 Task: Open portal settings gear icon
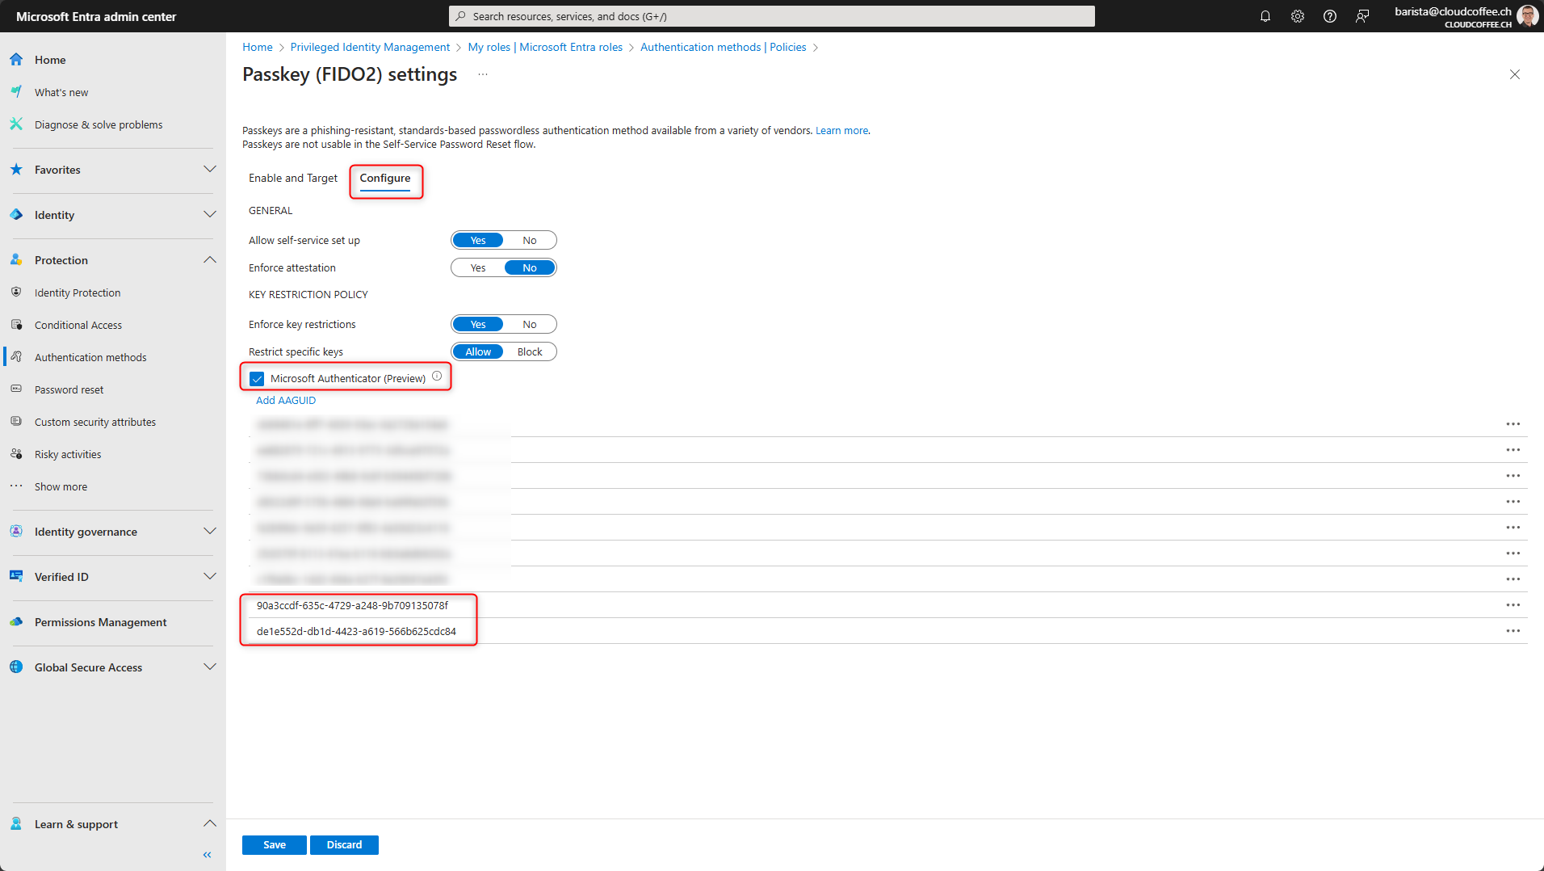pyautogui.click(x=1298, y=16)
